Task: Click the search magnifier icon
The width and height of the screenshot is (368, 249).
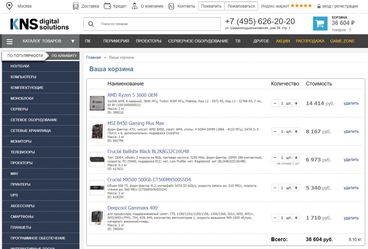Action: click(x=91, y=24)
